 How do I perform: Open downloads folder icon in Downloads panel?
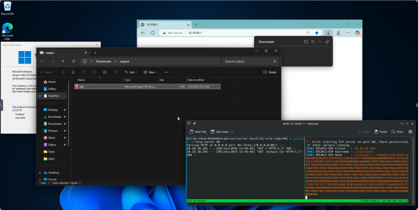point(306,42)
